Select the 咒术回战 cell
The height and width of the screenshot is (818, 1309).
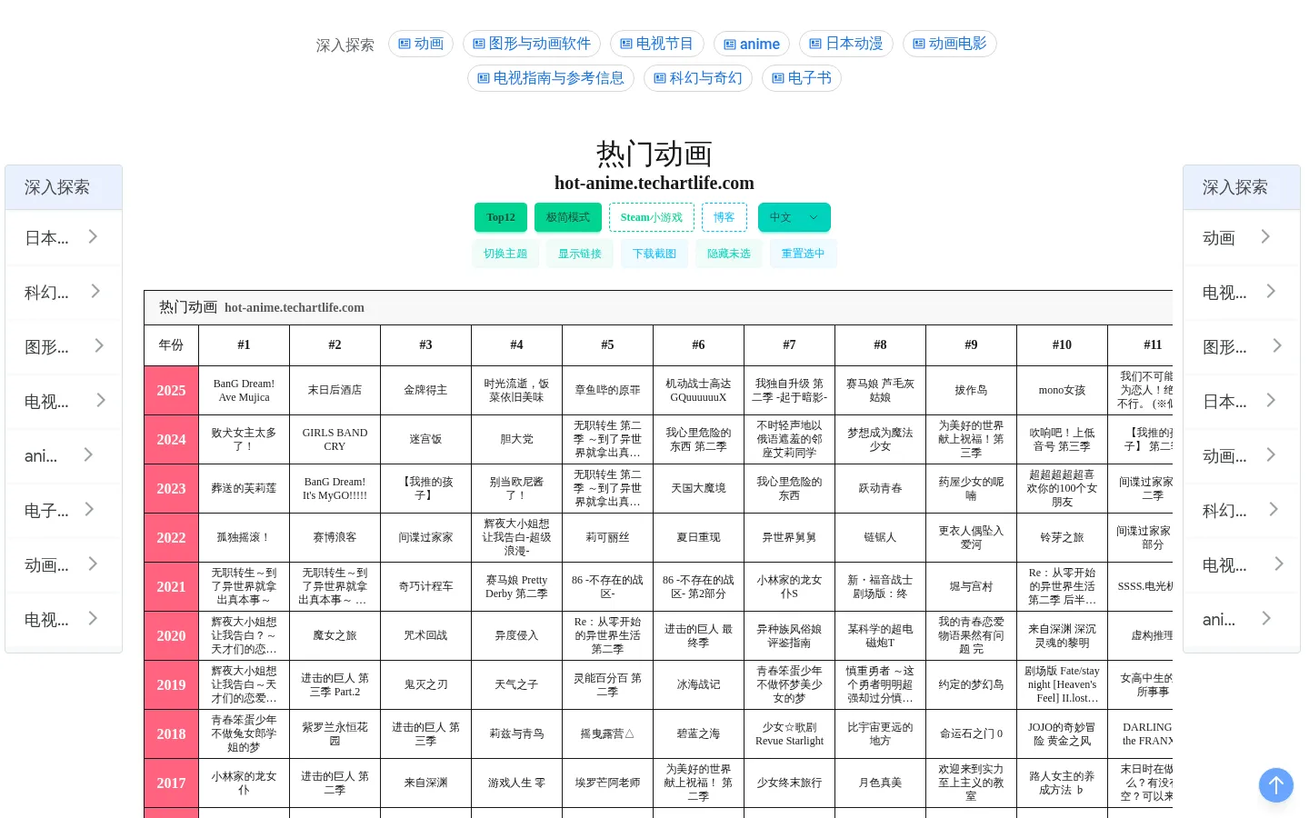tap(425, 635)
